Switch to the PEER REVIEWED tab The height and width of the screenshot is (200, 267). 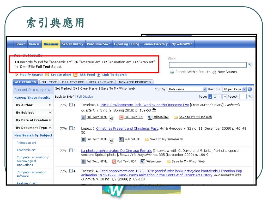(101, 82)
